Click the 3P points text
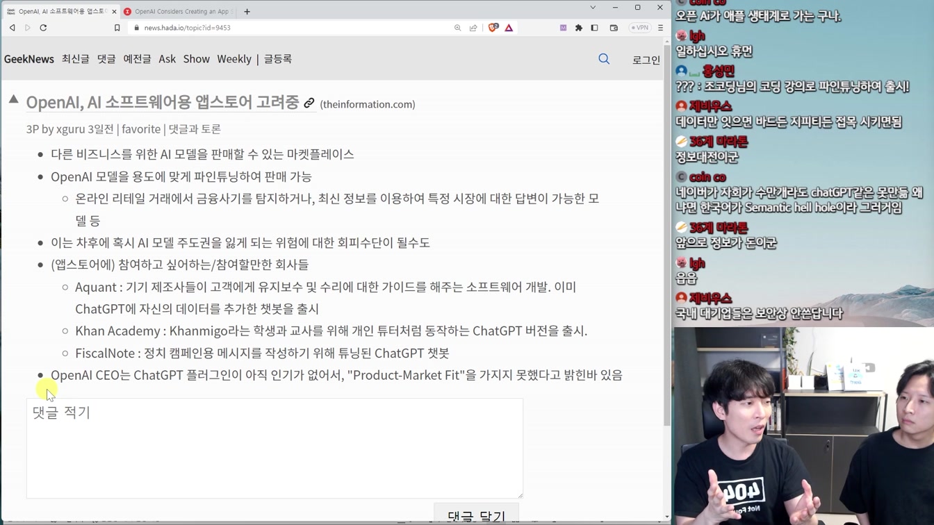 33,129
